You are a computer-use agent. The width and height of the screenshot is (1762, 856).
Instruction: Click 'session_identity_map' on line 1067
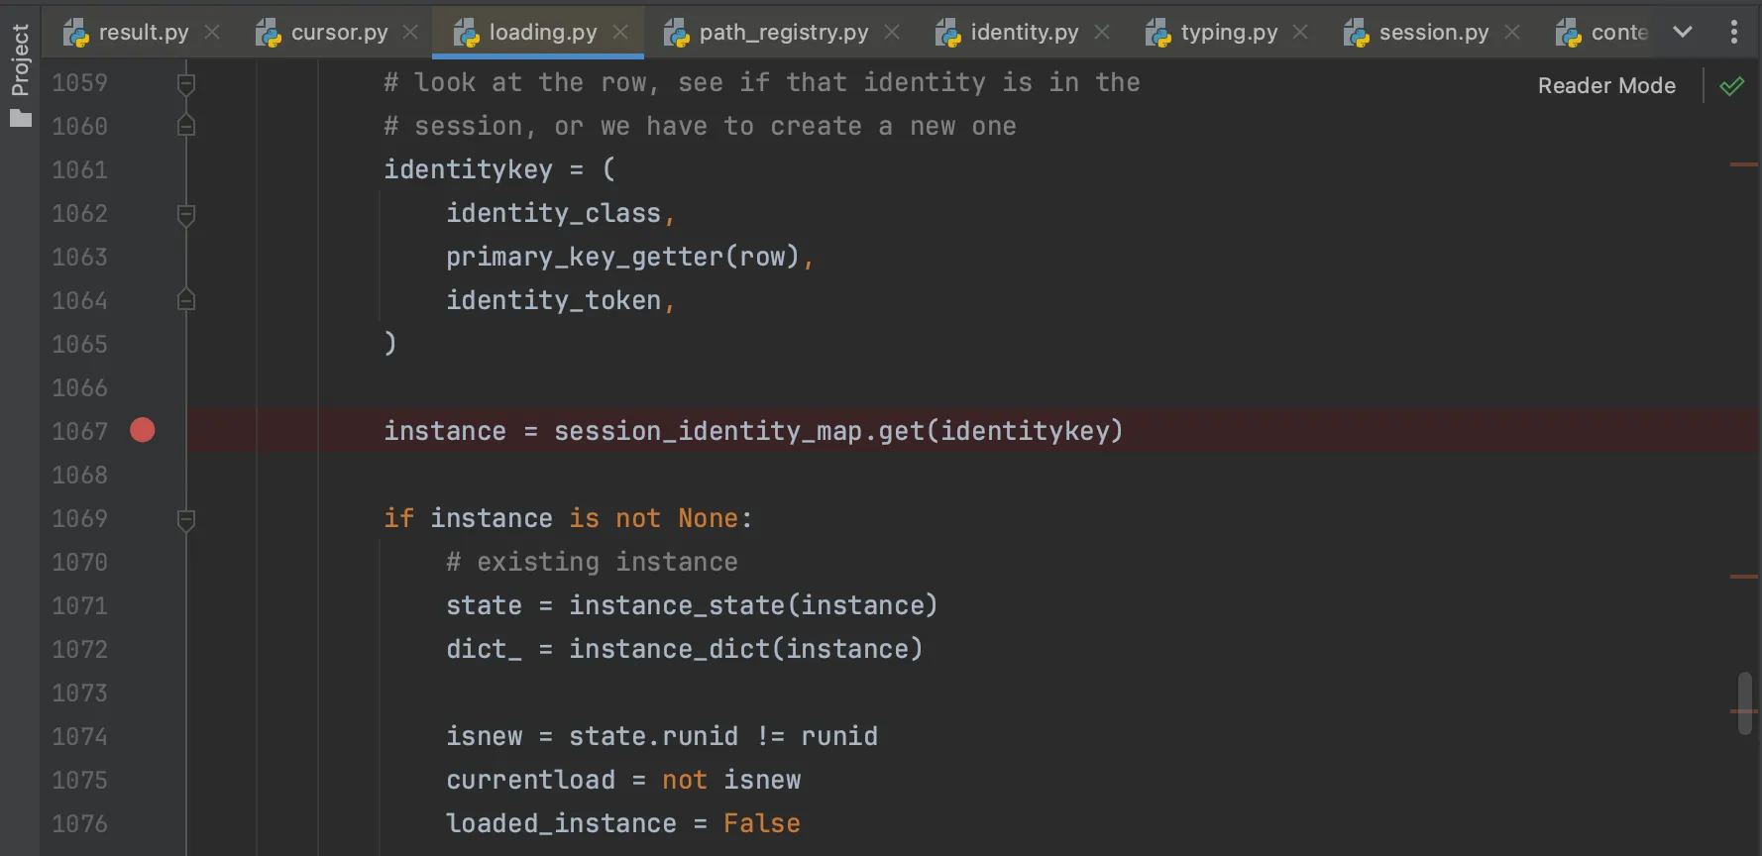click(x=708, y=432)
